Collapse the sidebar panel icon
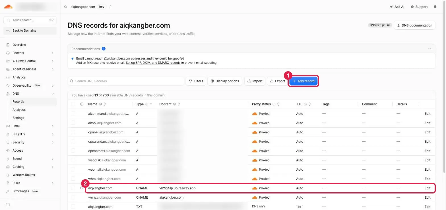Image resolution: width=446 pixels, height=210 pixels. point(8,204)
